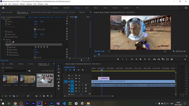189x106 pixels.
Task: Select the Slip tool
Action: pos(59,79)
